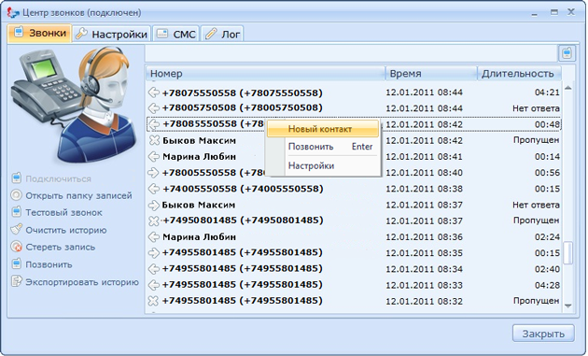Click the phone icon beside the number field
Viewport: 588px width, 356px height.
tap(567, 53)
